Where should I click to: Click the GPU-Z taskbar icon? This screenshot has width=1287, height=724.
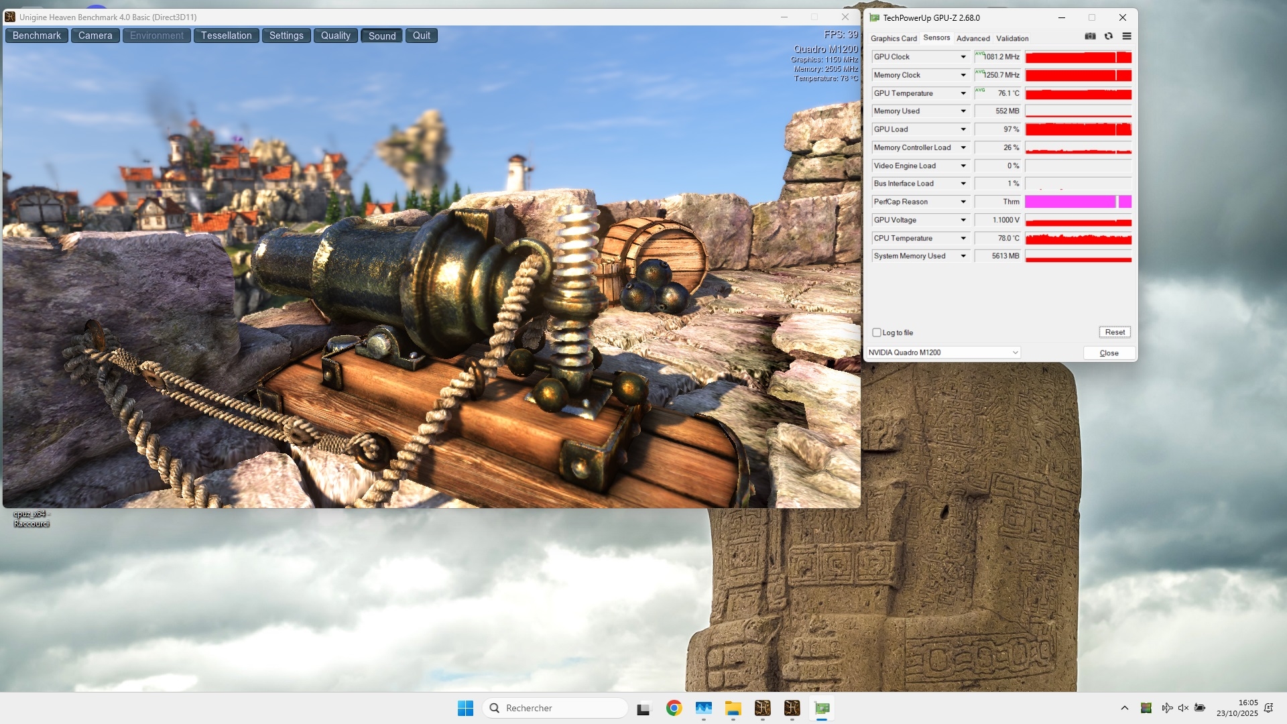tap(822, 708)
